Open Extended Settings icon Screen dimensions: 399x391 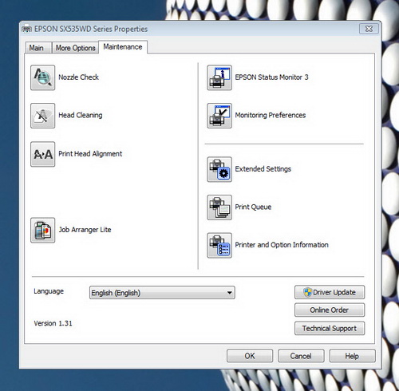[219, 169]
